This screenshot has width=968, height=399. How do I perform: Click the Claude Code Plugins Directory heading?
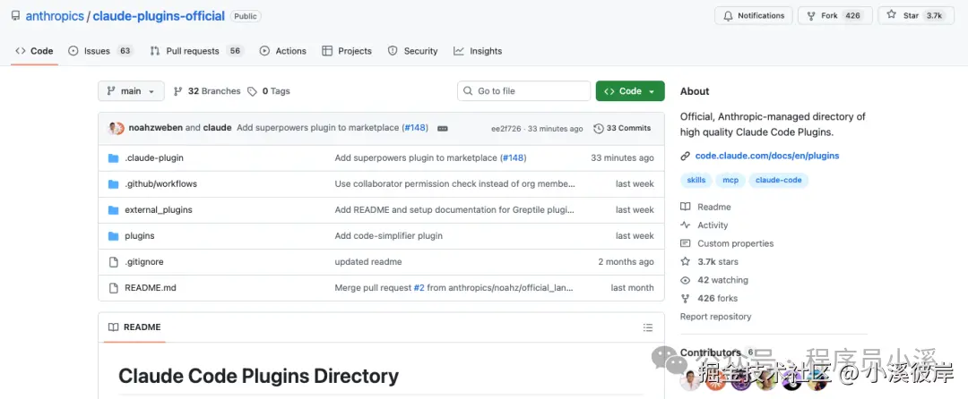(x=258, y=376)
